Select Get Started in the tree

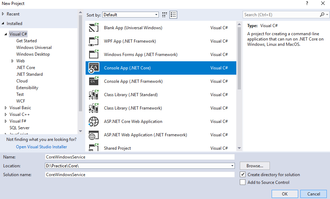pos(27,41)
